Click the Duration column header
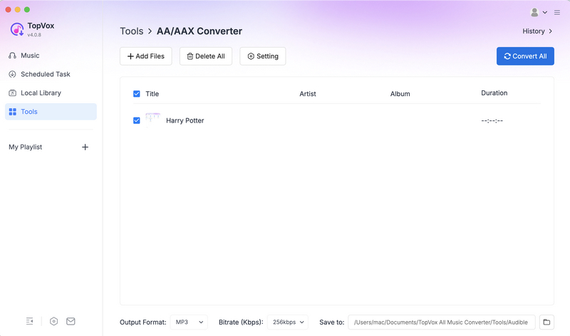Image resolution: width=570 pixels, height=336 pixels. 494,93
